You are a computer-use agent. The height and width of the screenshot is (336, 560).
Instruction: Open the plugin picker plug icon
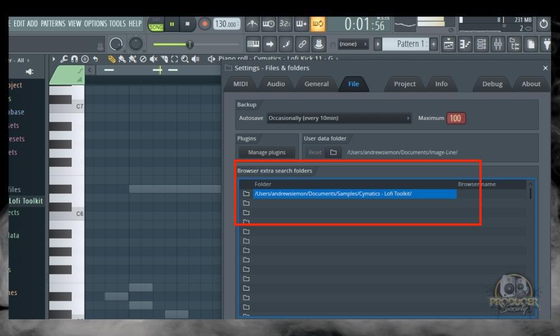(547, 44)
